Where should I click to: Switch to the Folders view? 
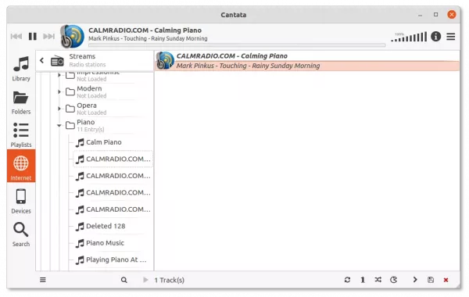(21, 102)
